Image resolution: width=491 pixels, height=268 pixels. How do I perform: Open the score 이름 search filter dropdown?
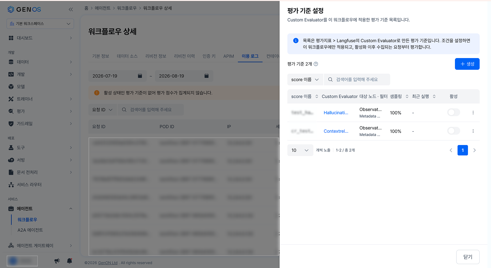click(x=305, y=79)
